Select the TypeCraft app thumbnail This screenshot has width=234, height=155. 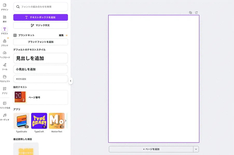(x=39, y=121)
